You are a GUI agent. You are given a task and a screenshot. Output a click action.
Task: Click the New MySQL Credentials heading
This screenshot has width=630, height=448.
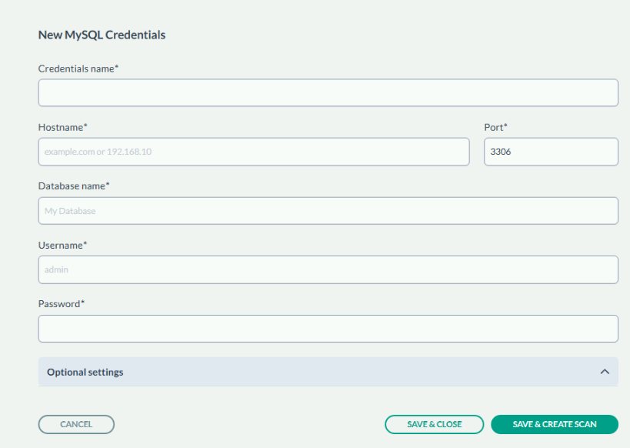click(x=102, y=35)
